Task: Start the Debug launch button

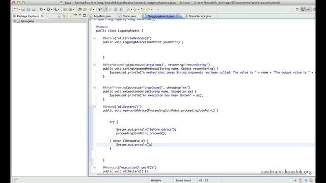Action: (41, 9)
